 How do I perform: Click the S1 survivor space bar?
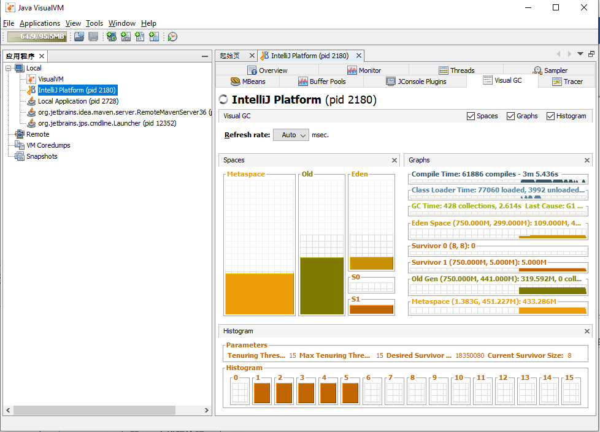pos(372,309)
